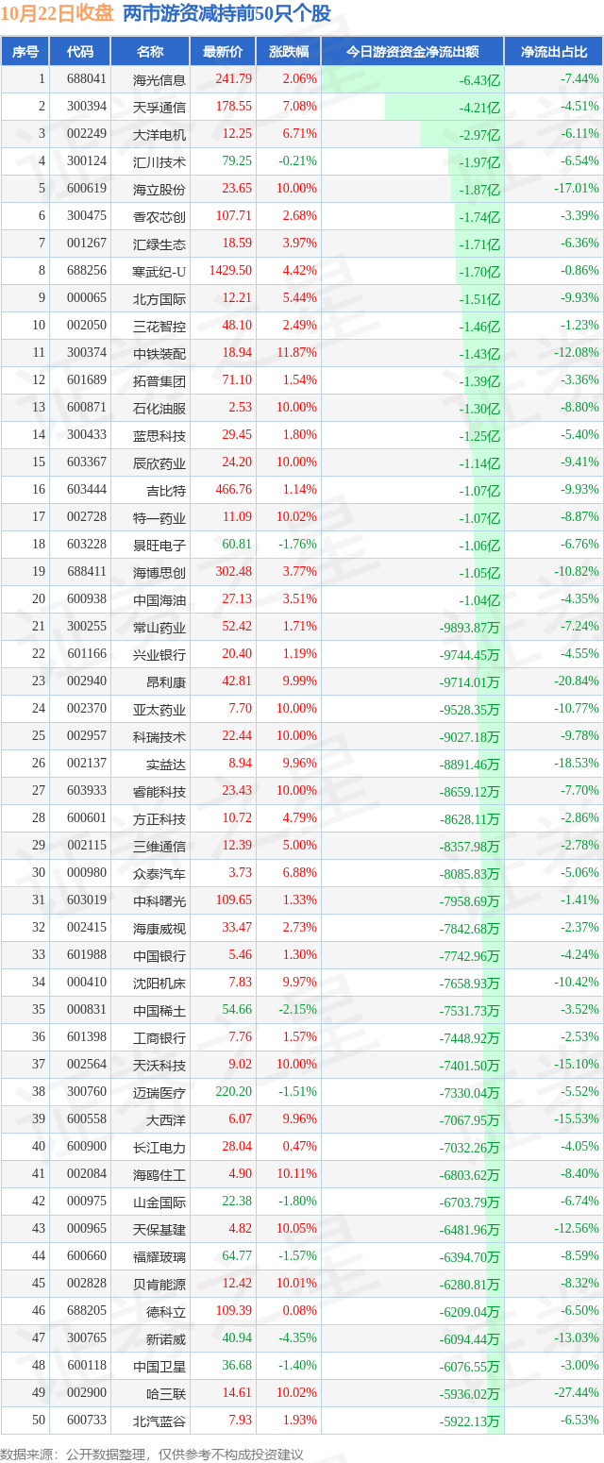Click the 名称 column header
604x1463 pixels.
[x=150, y=52]
